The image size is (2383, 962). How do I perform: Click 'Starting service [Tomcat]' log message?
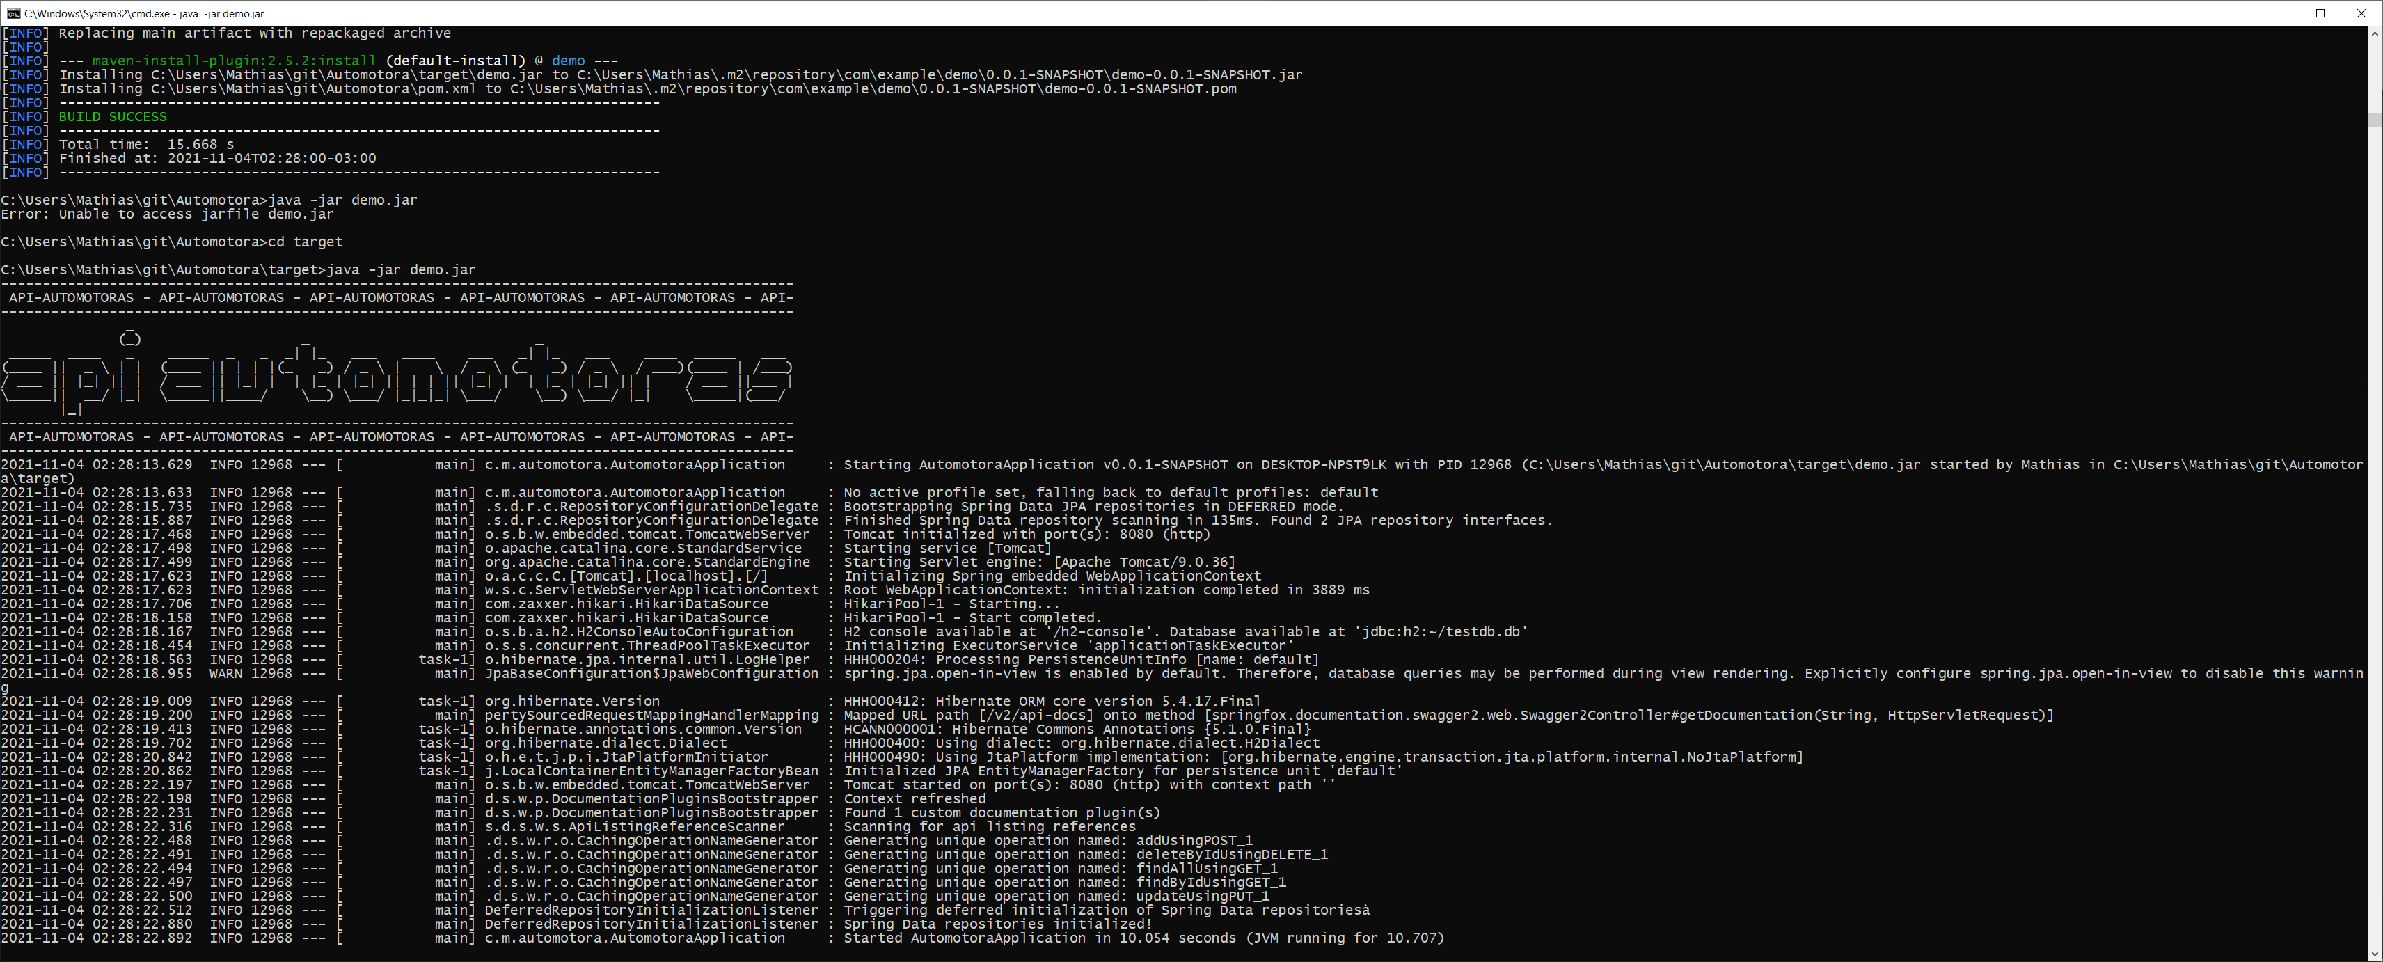click(947, 548)
